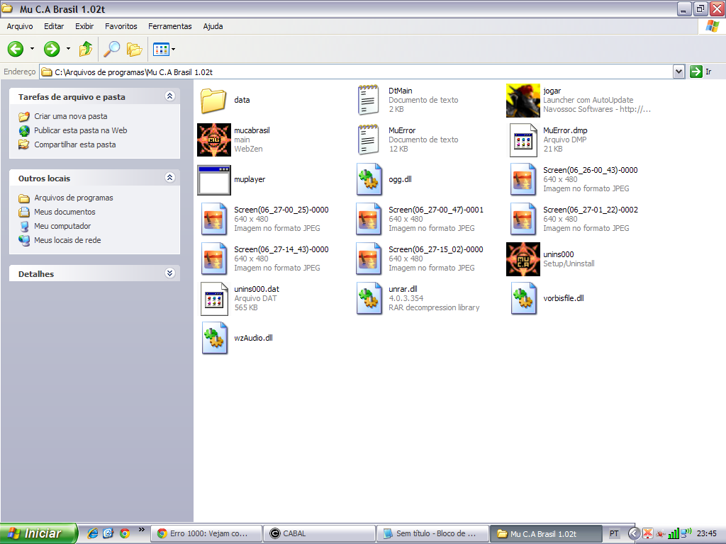Select the unins000 Setup/Uninstall icon
726x544 pixels.
click(523, 259)
